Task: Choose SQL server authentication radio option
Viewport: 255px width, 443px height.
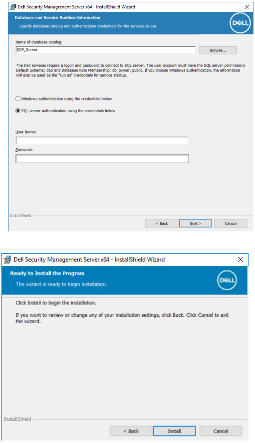Action: point(18,111)
